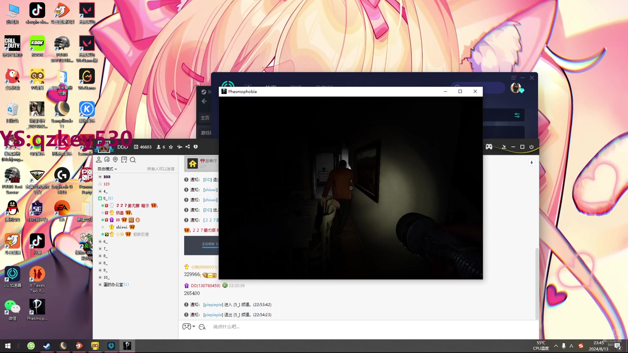Select user 2 2 7姜尤娜 in channel list
628x353 pixels.
click(132, 206)
